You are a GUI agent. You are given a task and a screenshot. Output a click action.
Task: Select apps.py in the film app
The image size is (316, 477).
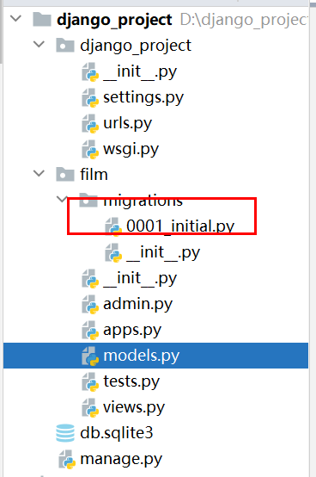tap(132, 330)
